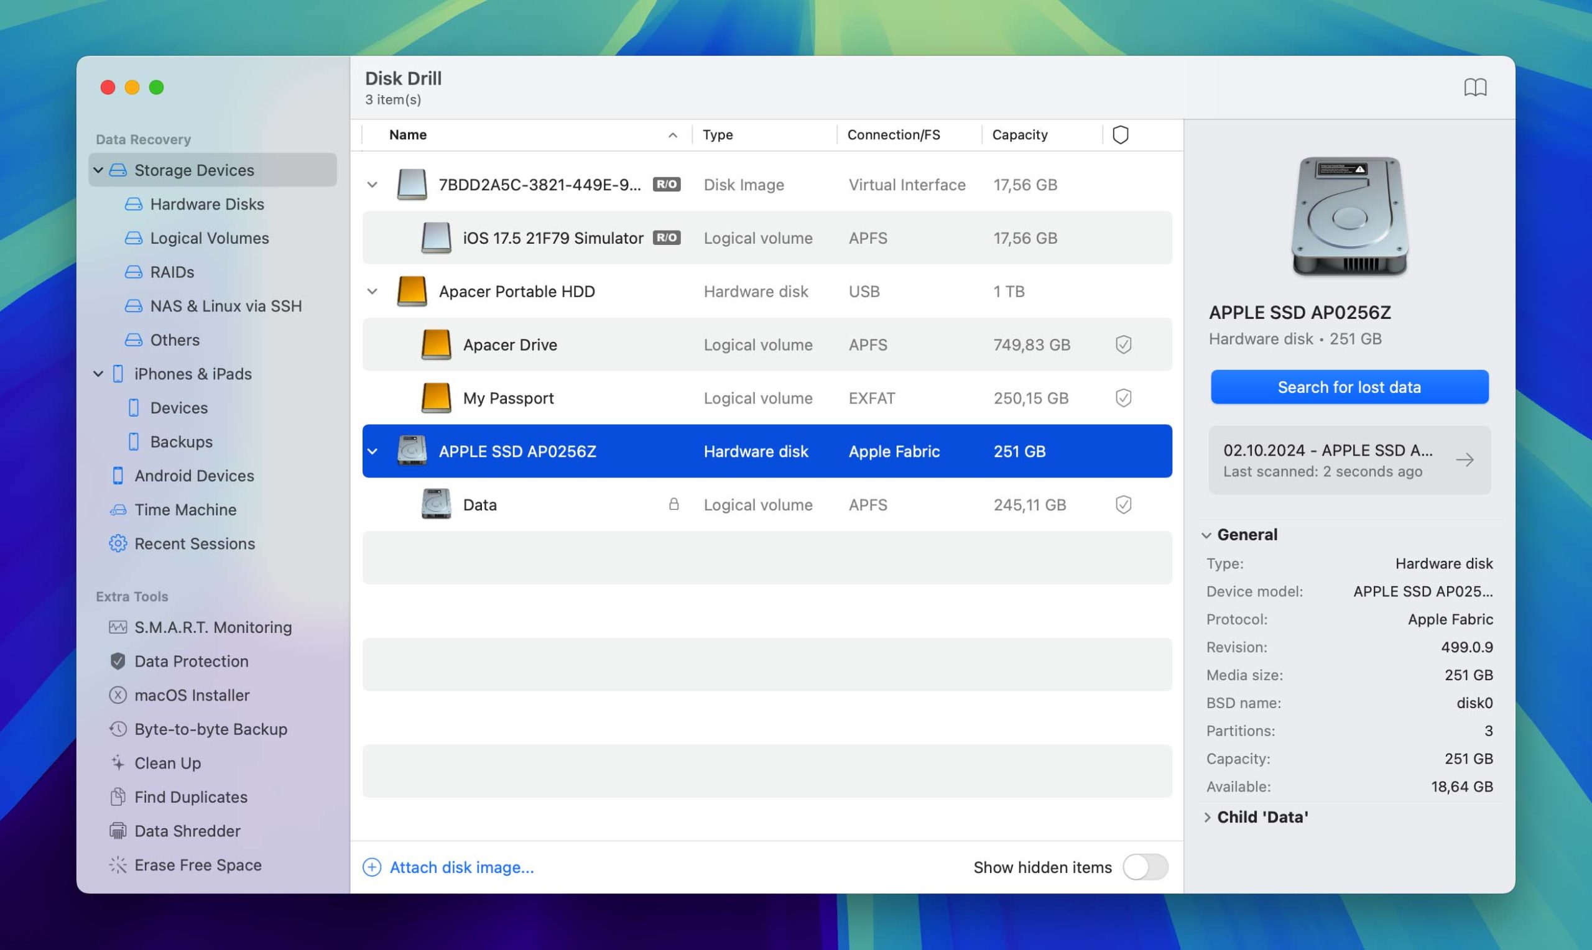This screenshot has height=950, width=1592.
Task: Click the APPLE SSD AP0256Z disk icon
Action: point(412,452)
